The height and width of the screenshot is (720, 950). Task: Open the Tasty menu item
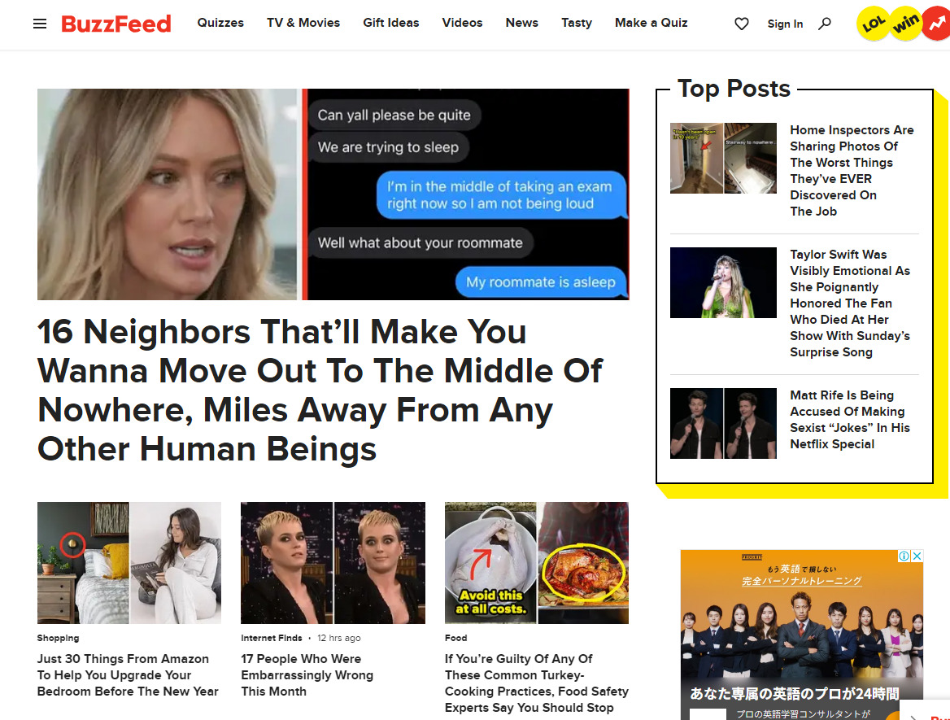(x=576, y=23)
